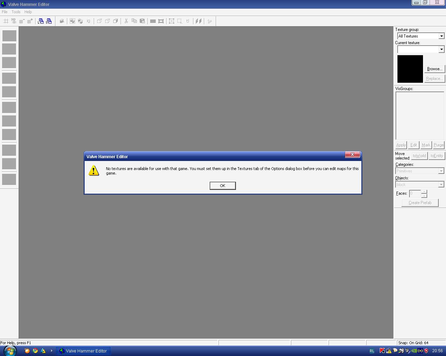Image resolution: width=446 pixels, height=356 pixels.
Task: Click the warning triangle icon in dialog
Action: (94, 170)
